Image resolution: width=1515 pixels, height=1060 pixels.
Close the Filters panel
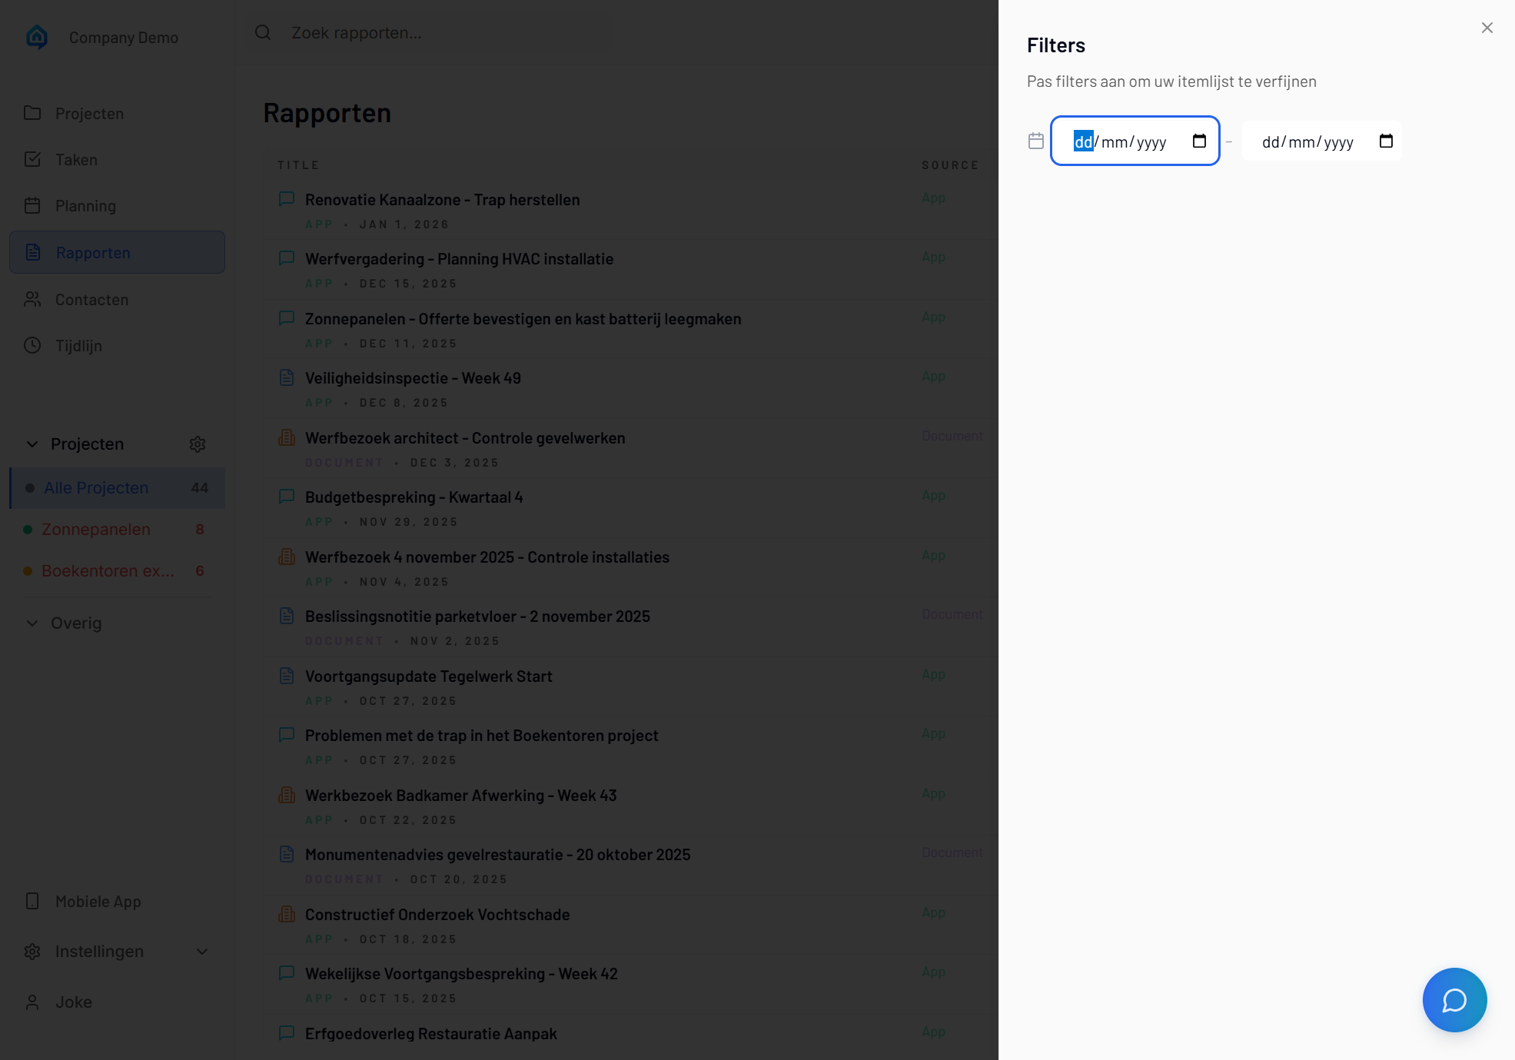1487,28
